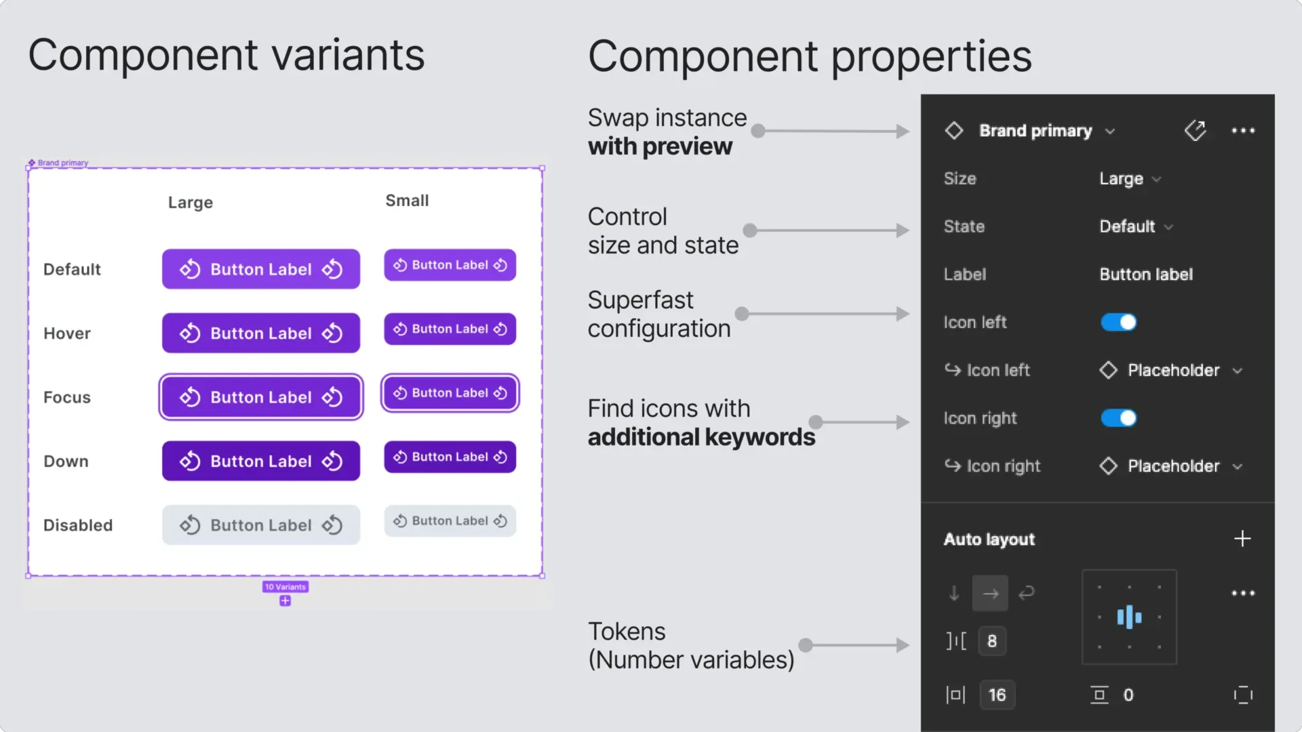Click the Small column heading
Image resolution: width=1302 pixels, height=732 pixels.
coord(407,201)
